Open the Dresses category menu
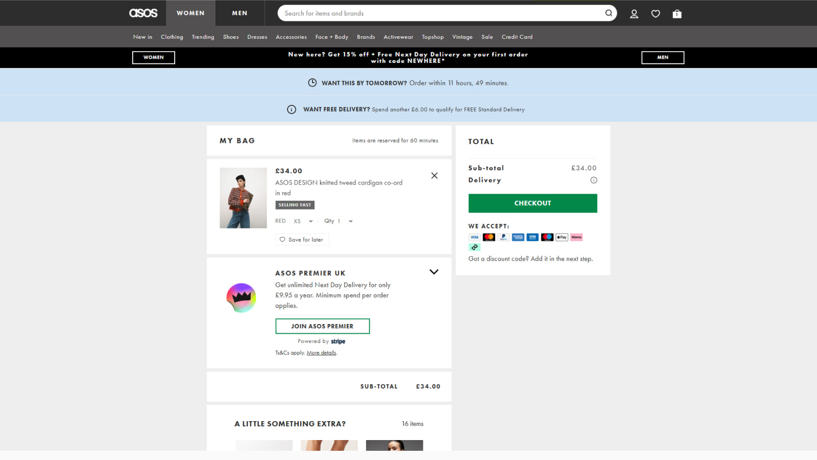Image resolution: width=817 pixels, height=460 pixels. (x=257, y=37)
